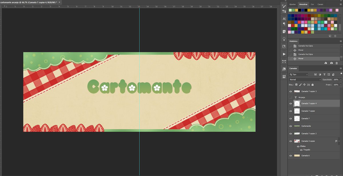Select the Camada 7 copiar layer thumbnail

(297, 111)
